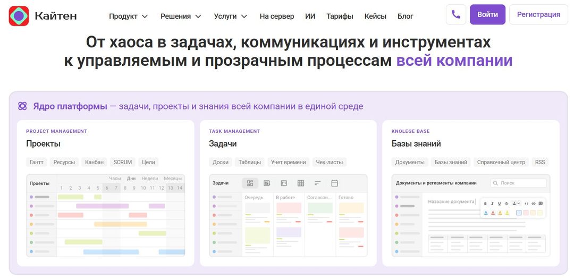Pick the blue font color letter A
Viewport: 574px width, 280px height.
486,213
